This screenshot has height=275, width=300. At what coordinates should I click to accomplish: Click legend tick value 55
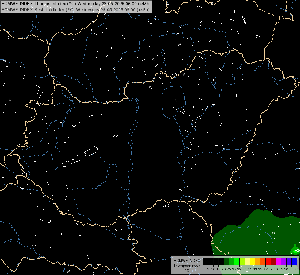pos(291,269)
